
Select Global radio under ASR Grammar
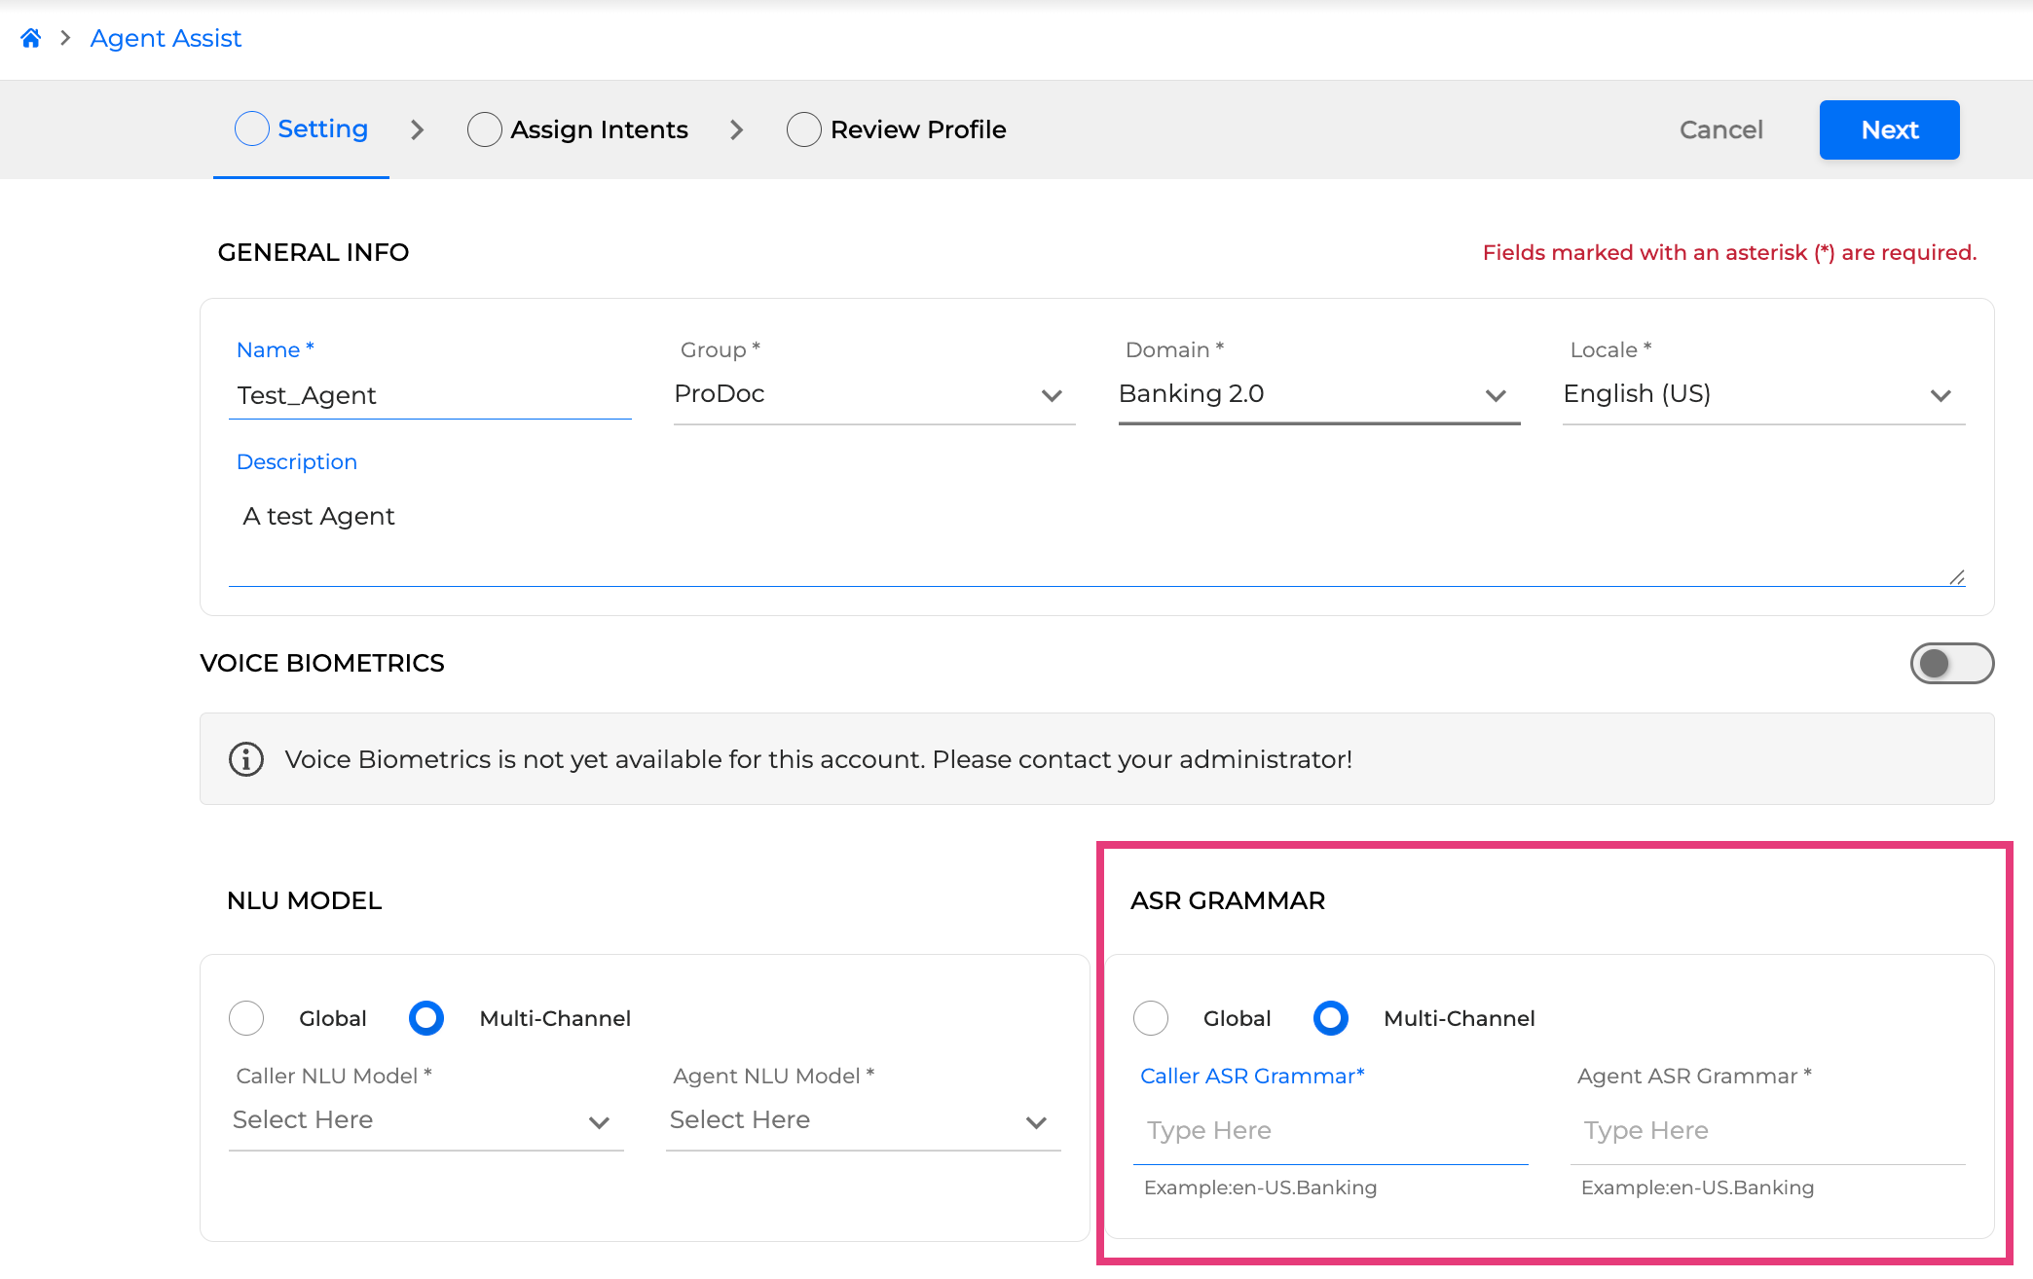[x=1151, y=1018]
